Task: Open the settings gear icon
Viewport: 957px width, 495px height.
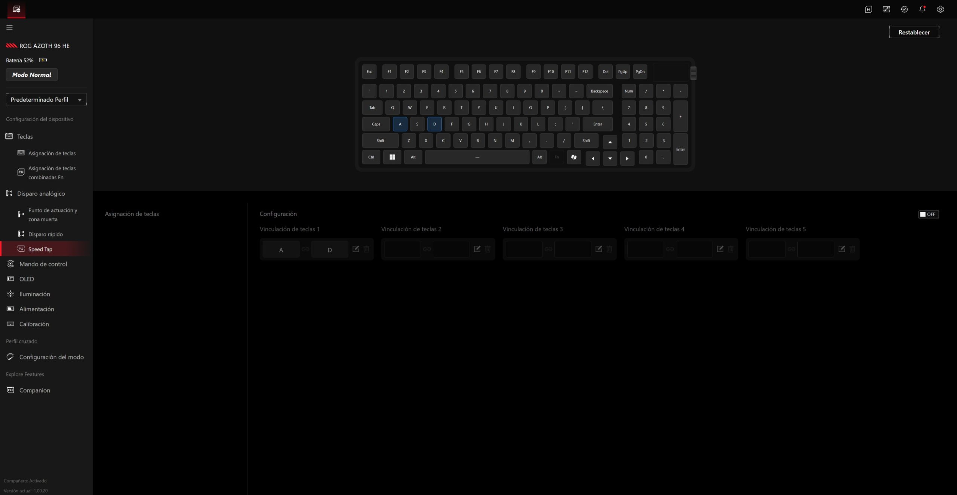Action: (940, 9)
